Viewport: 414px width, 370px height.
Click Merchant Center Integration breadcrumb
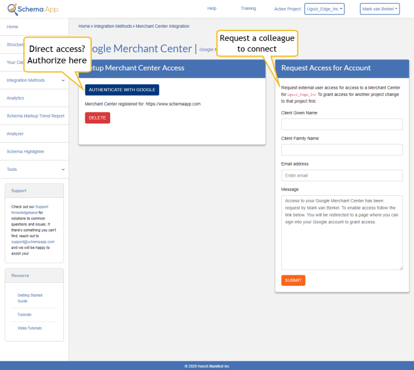coord(163,26)
